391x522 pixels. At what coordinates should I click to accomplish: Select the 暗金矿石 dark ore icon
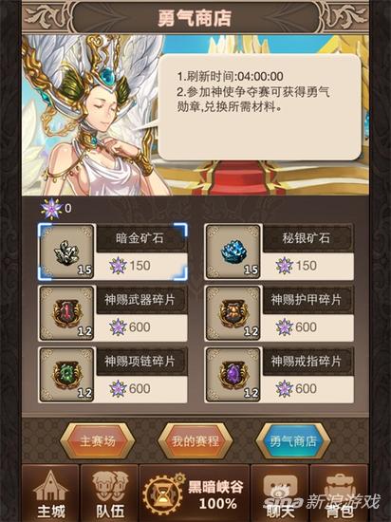coord(66,252)
